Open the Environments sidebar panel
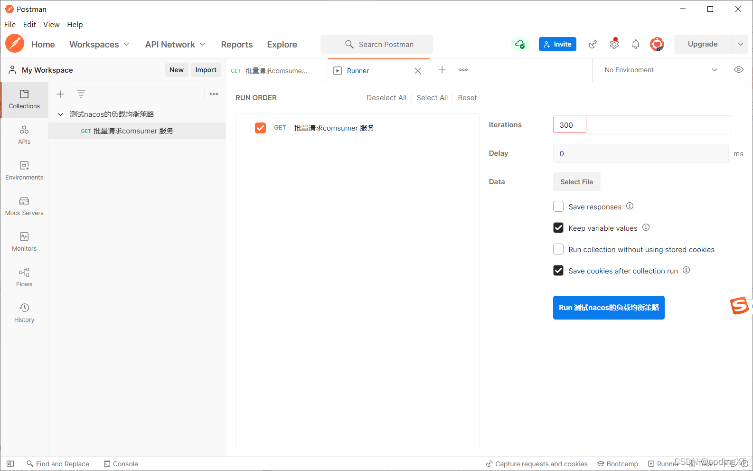753x471 pixels. (x=24, y=171)
